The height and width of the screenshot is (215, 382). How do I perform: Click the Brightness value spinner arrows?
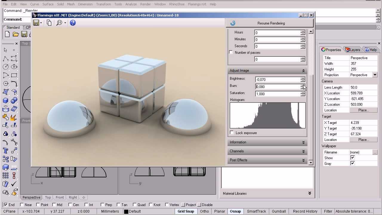coord(303,79)
